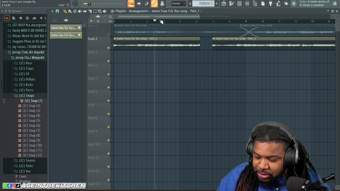
Task: Select (JC) Snap (5) sample
Action: click(x=31, y=121)
